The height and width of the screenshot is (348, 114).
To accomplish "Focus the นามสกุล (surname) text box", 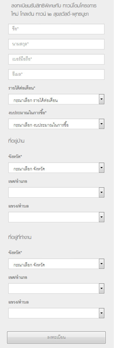I will 56,44.
